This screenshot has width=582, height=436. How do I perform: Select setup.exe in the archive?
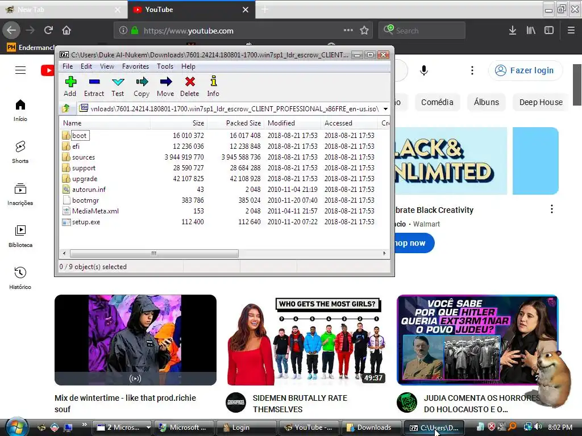[x=86, y=222]
